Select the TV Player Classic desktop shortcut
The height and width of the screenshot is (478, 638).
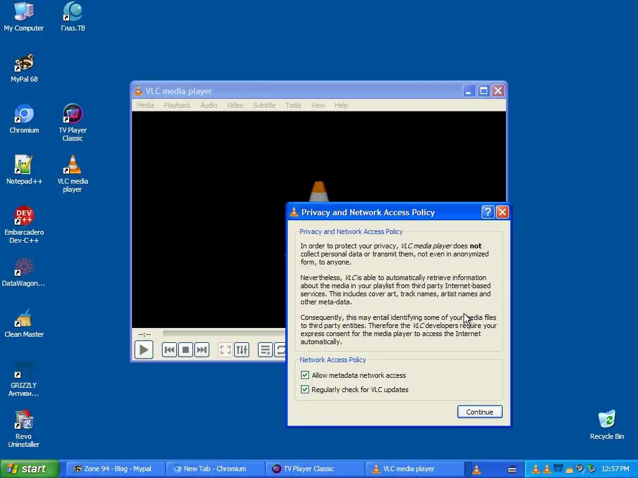click(x=73, y=123)
